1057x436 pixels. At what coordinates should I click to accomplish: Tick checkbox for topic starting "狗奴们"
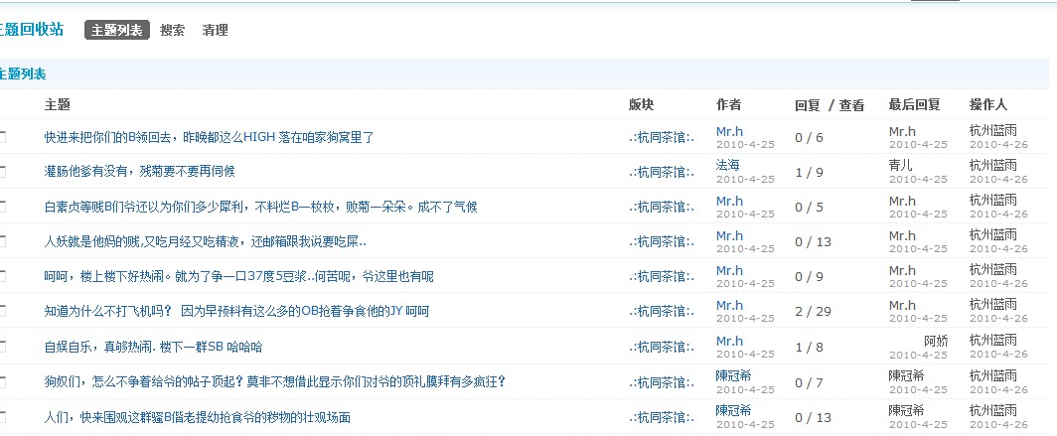point(3,381)
